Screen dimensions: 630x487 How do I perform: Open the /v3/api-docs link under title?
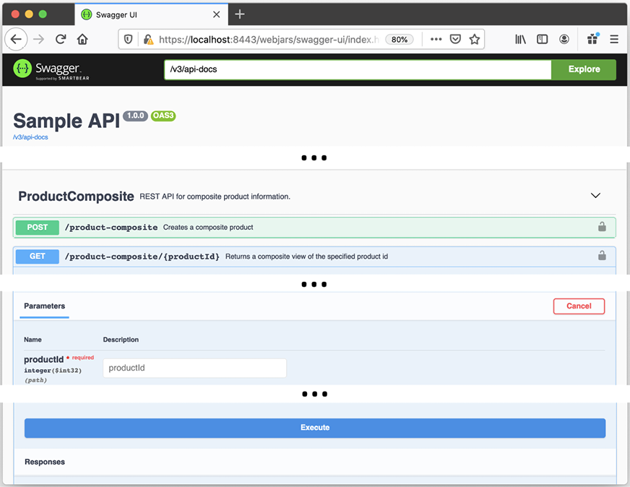pos(30,137)
